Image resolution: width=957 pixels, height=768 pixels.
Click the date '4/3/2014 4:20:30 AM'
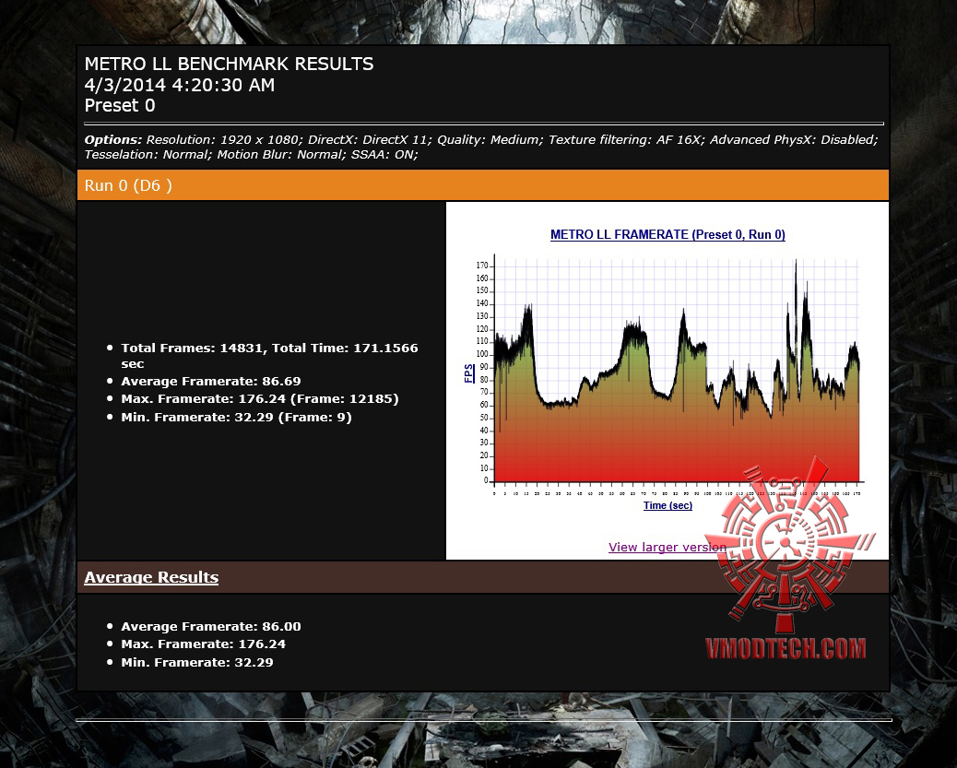click(180, 85)
